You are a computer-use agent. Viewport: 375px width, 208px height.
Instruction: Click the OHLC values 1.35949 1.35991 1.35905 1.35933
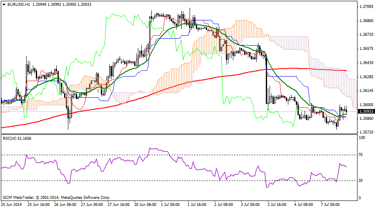62,4
